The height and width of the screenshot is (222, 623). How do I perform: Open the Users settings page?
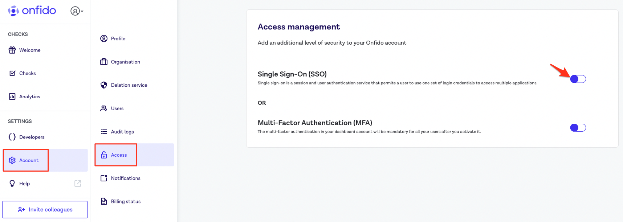point(134,108)
